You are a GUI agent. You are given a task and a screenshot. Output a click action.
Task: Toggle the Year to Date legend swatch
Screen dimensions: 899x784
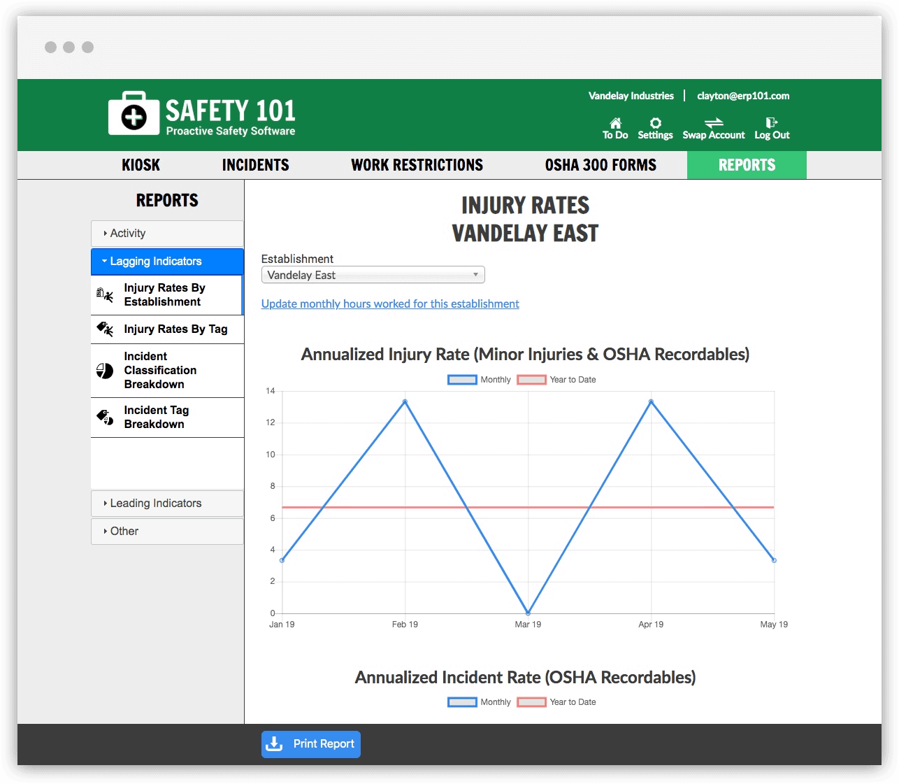(531, 379)
